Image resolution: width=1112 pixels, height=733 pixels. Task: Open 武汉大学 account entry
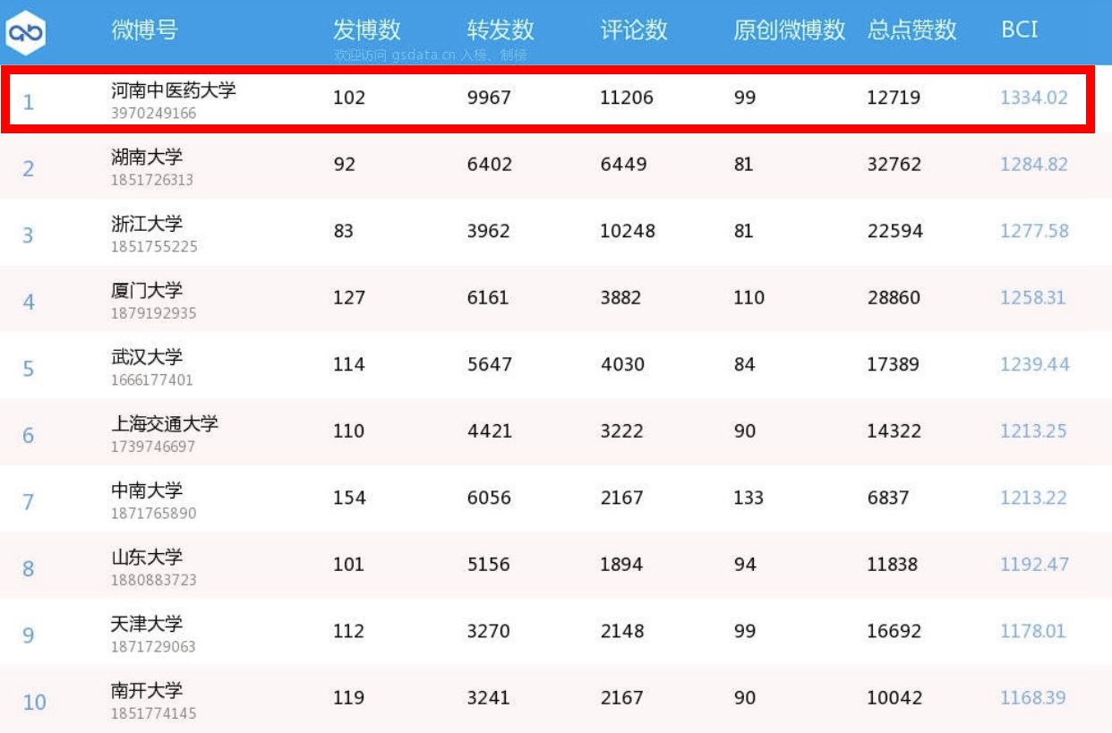146,356
